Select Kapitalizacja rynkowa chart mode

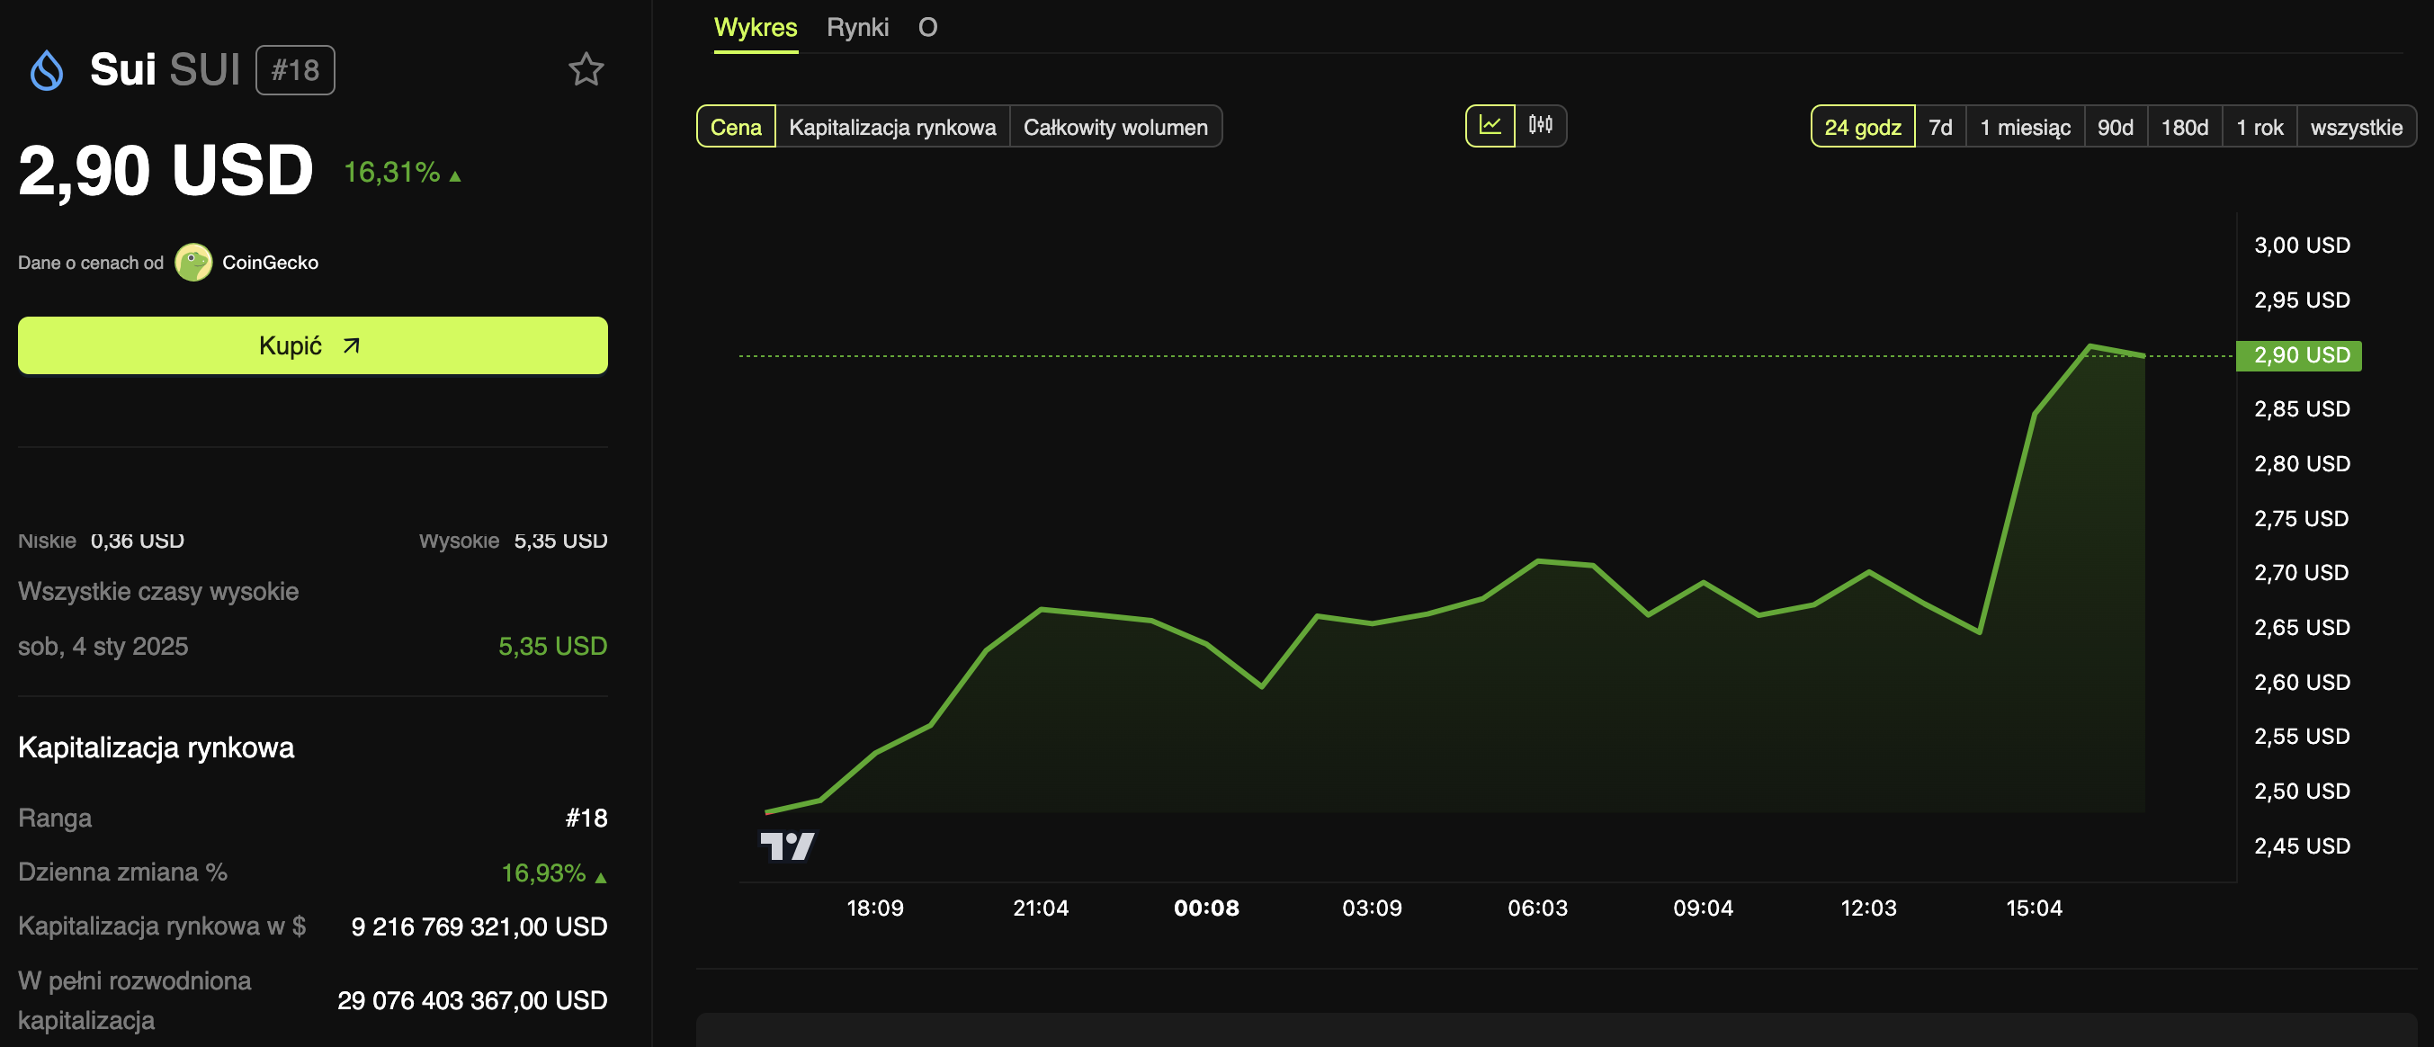coord(891,128)
